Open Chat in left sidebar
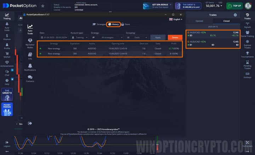The width and height of the screenshot is (255, 155). point(7,73)
